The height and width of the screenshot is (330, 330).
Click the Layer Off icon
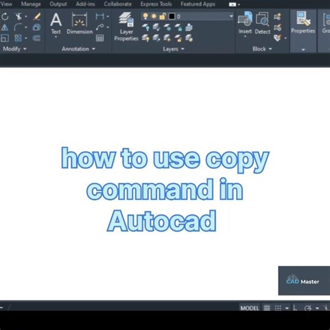(x=145, y=27)
